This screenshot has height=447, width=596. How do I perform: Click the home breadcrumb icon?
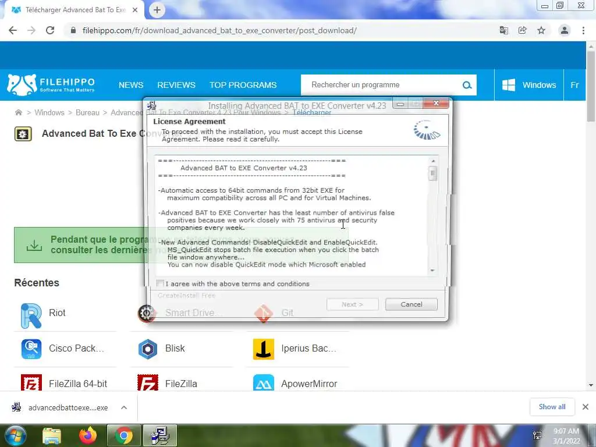[x=18, y=112]
